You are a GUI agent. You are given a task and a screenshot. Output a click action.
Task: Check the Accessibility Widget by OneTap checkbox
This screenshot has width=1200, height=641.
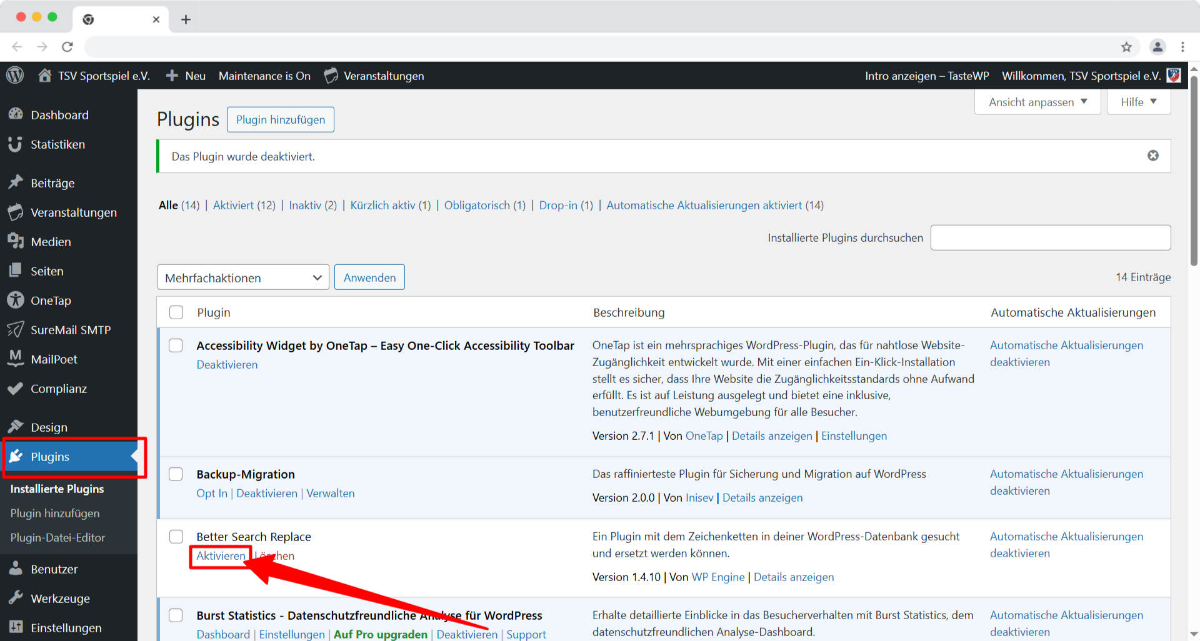(176, 345)
